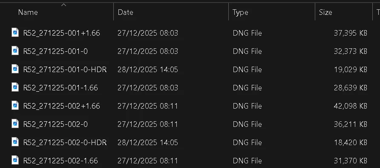The width and height of the screenshot is (380, 168).
Task: Click the R52_271225-001-1.66 DNG icon
Action: tap(15, 87)
